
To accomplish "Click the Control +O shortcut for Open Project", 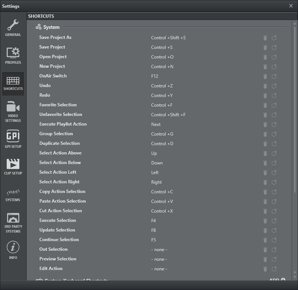I will click(162, 57).
